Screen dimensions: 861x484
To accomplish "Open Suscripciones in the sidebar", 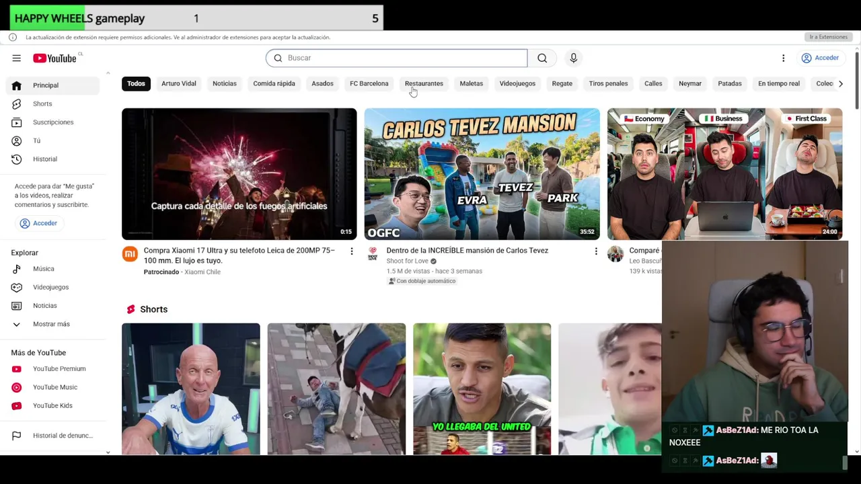I will pyautogui.click(x=54, y=122).
